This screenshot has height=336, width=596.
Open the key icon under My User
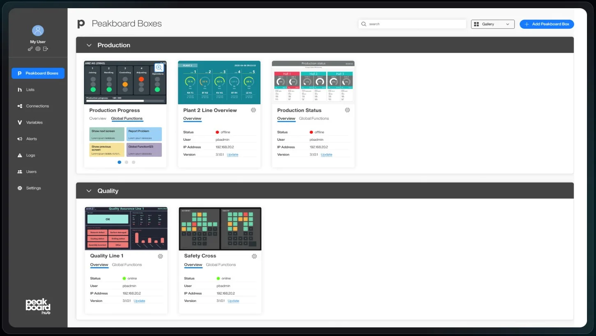[30, 49]
